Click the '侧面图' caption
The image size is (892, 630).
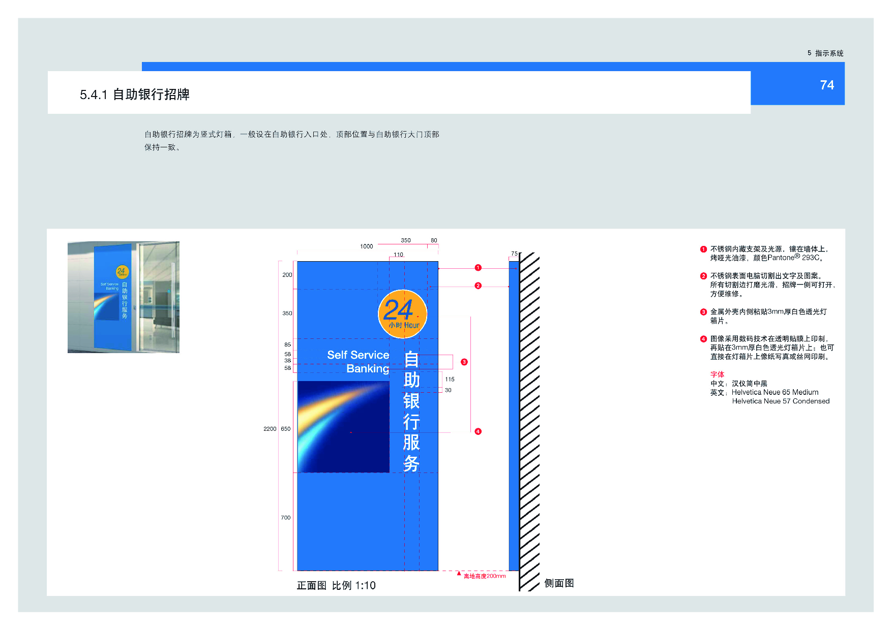(559, 583)
